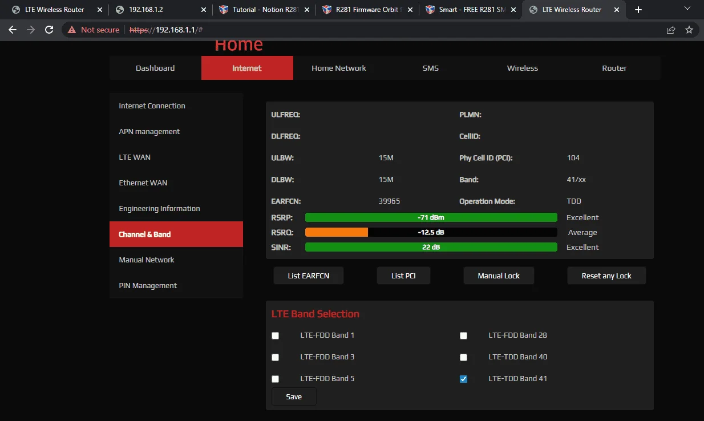Open Ethernet WAN in the sidebar

tap(176, 183)
